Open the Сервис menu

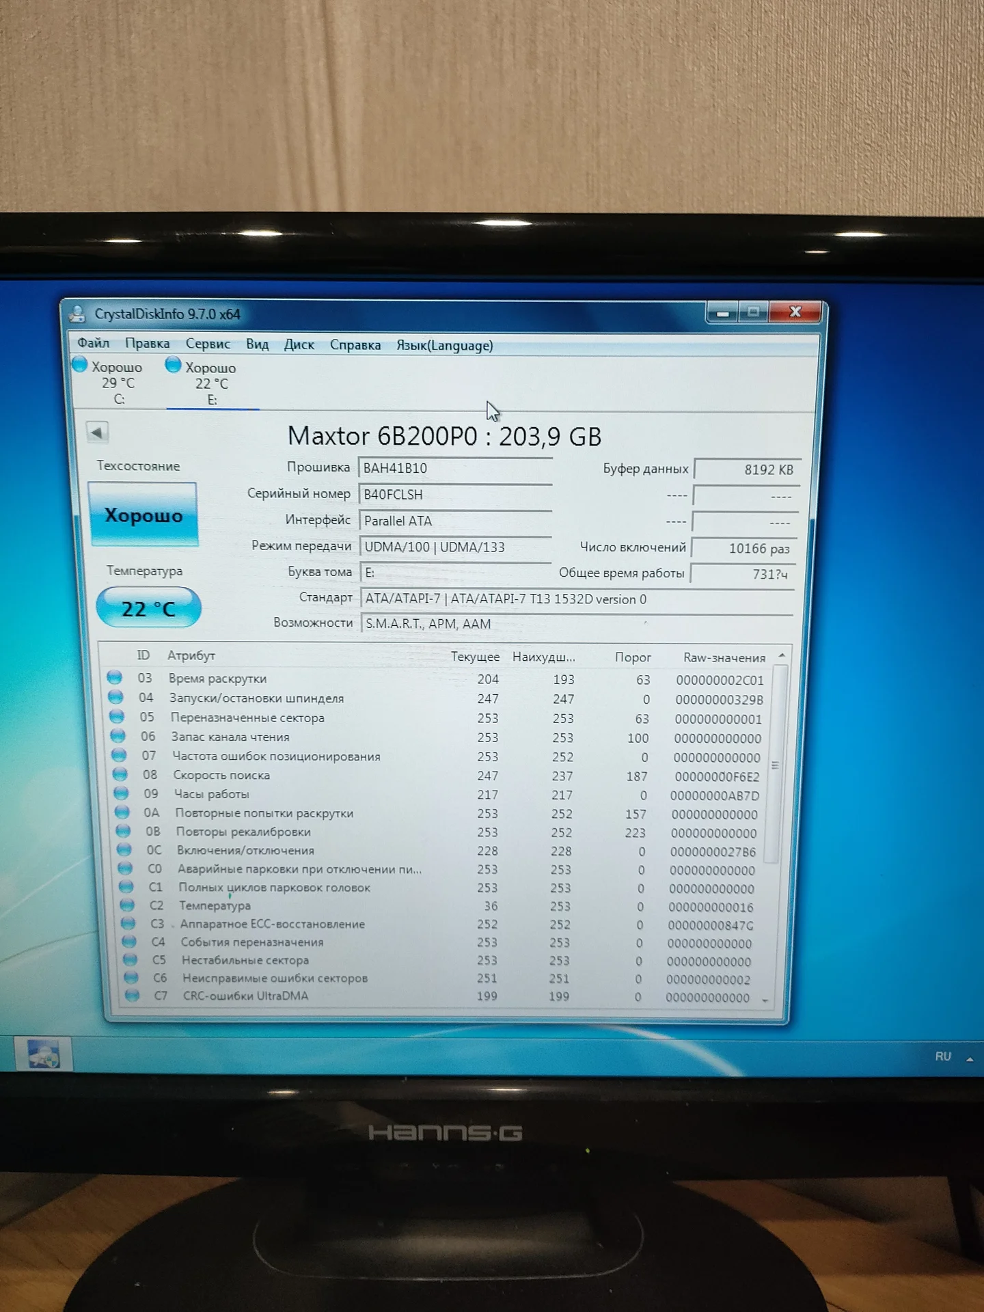tap(208, 344)
